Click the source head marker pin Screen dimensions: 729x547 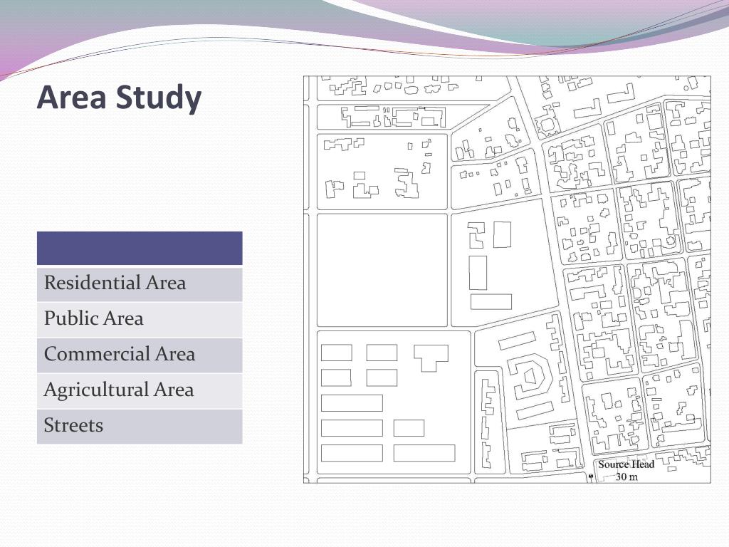coord(591,477)
